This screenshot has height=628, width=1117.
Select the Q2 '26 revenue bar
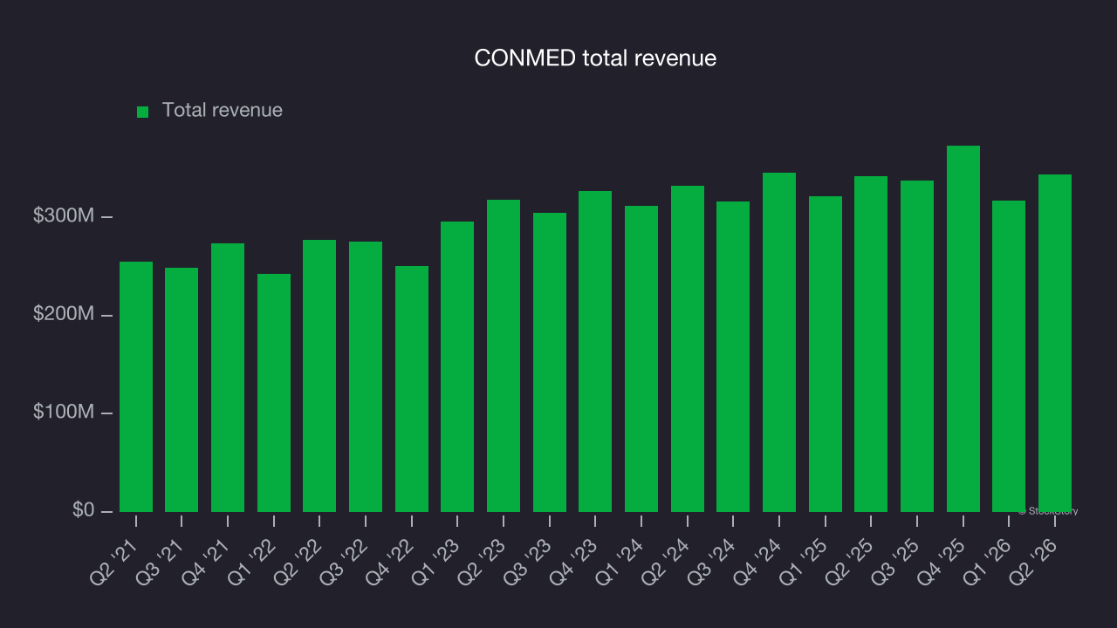pyautogui.click(x=1055, y=343)
